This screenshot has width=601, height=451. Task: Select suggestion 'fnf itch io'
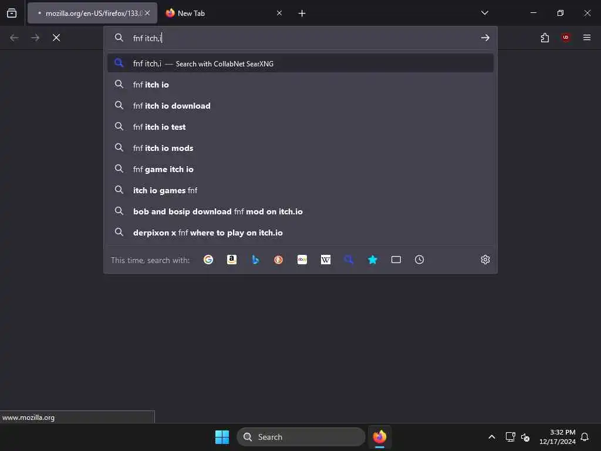300,85
